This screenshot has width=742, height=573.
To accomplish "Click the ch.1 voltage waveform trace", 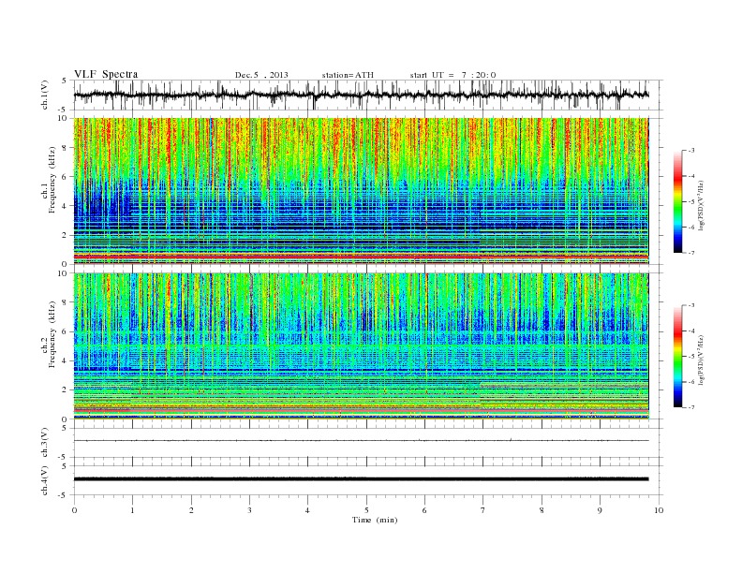I will click(x=361, y=95).
